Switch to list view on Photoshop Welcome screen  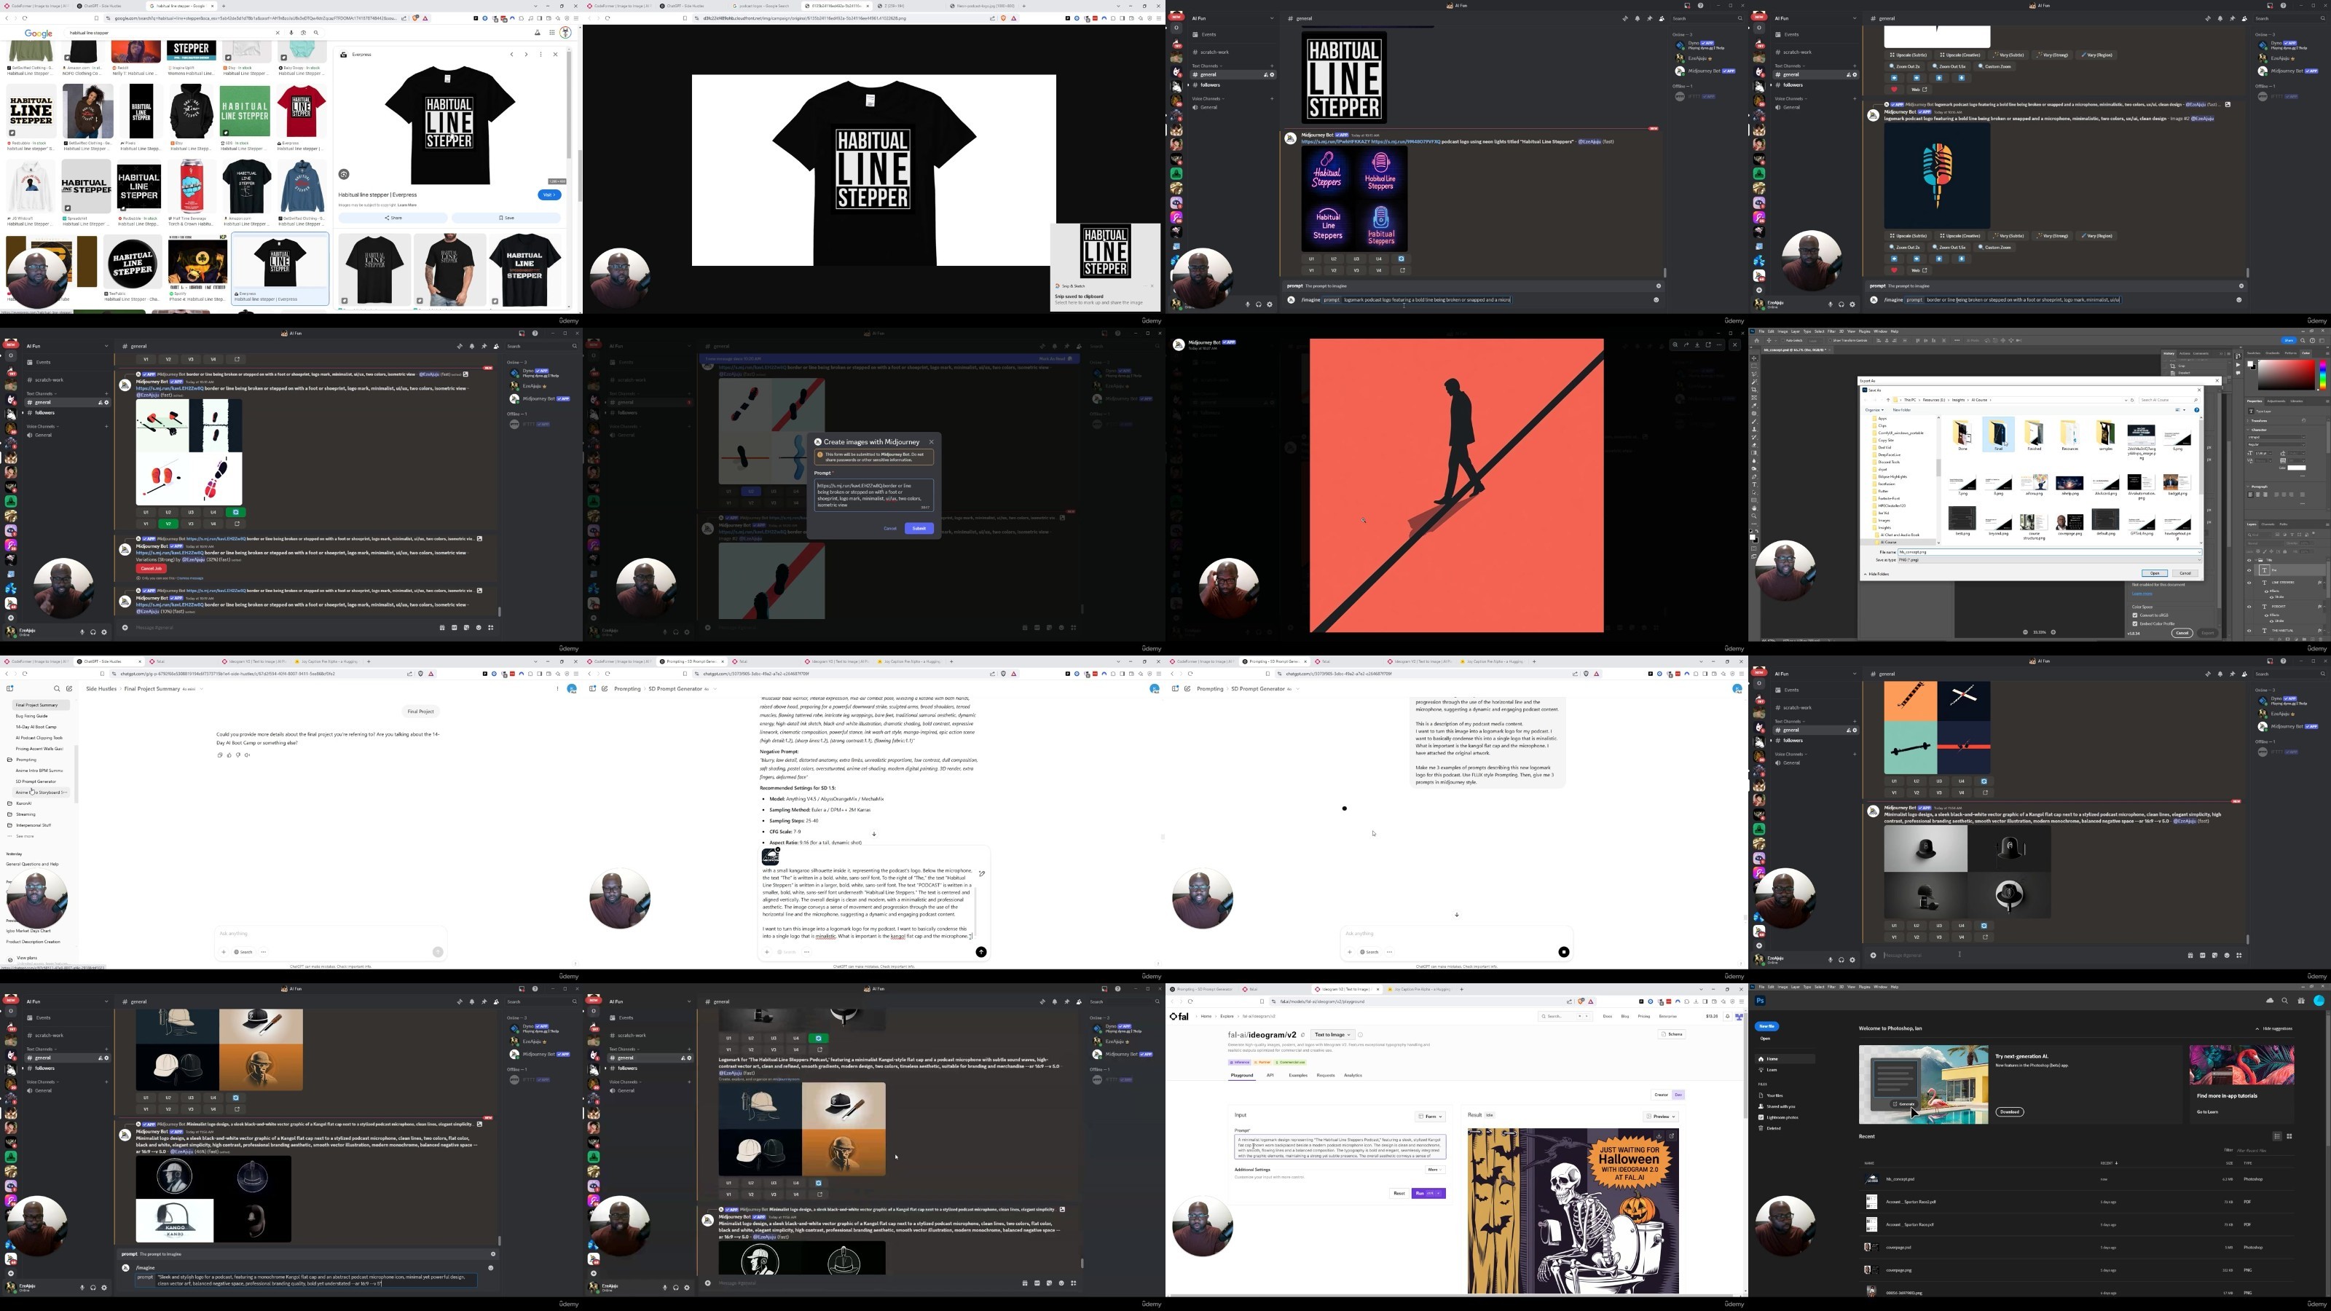pos(2278,1136)
